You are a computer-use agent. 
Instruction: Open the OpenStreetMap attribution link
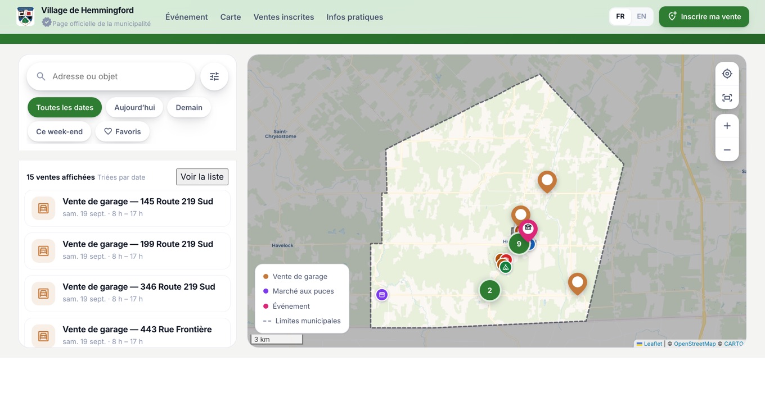coord(695,344)
